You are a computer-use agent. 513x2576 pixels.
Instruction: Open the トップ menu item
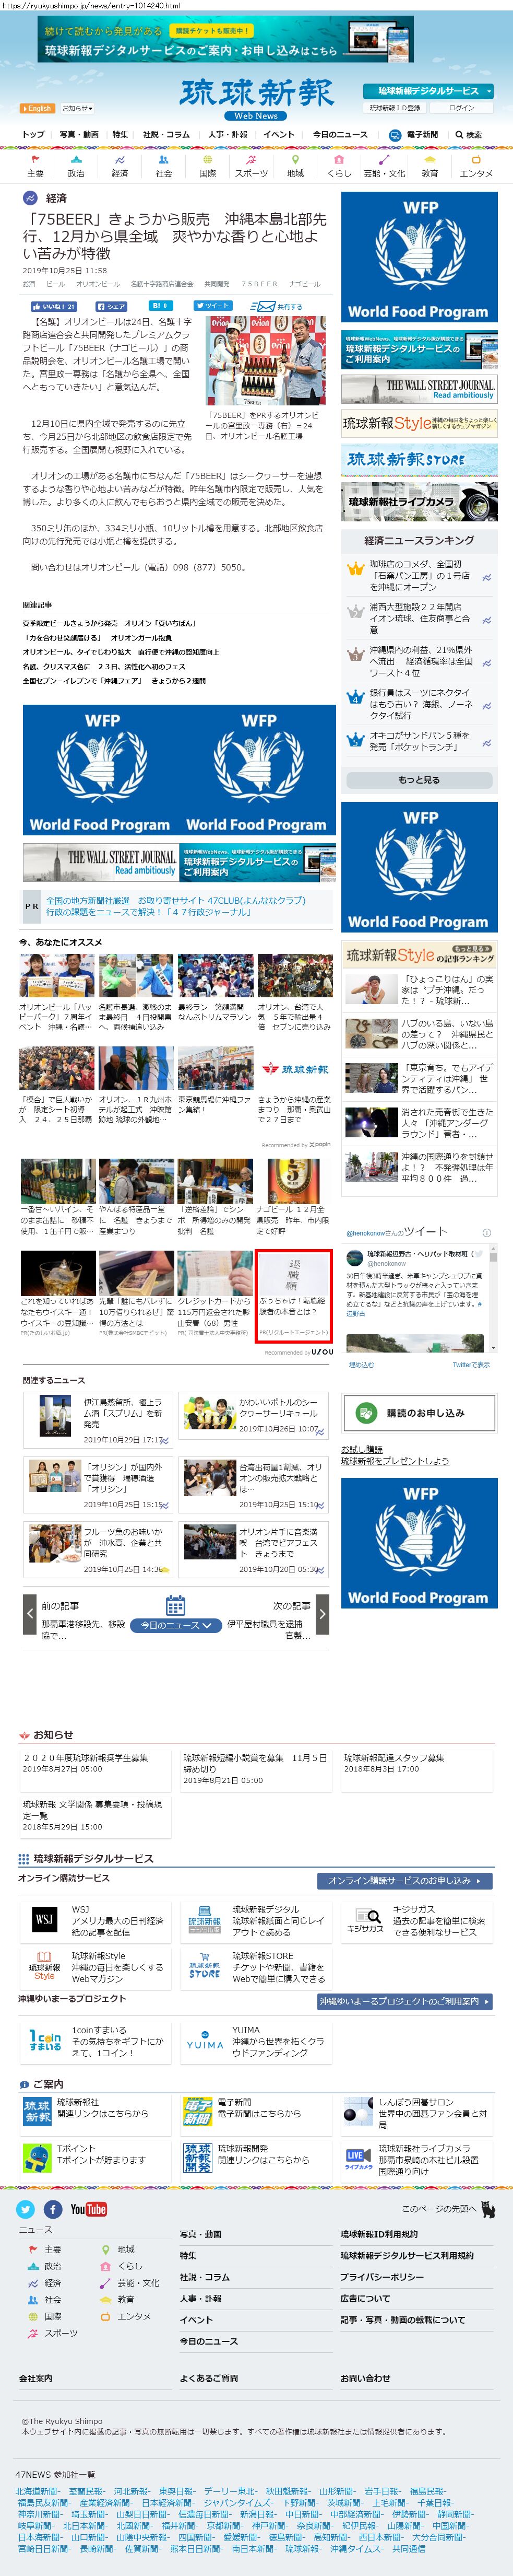point(33,134)
